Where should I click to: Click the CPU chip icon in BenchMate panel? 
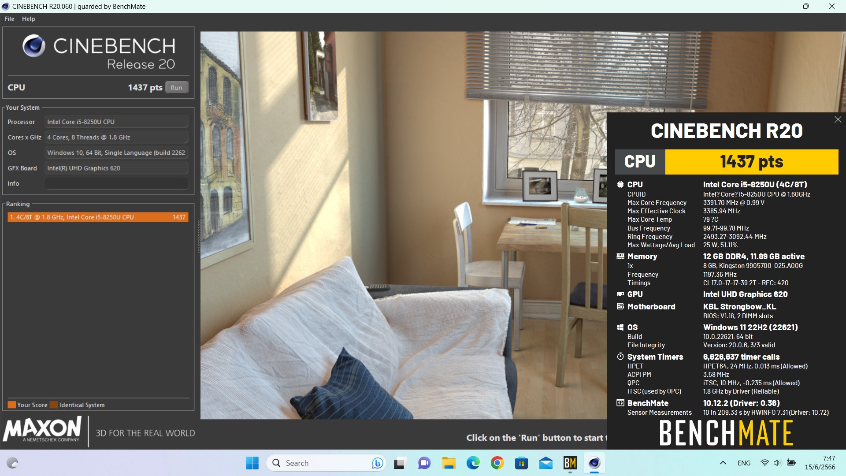point(620,185)
